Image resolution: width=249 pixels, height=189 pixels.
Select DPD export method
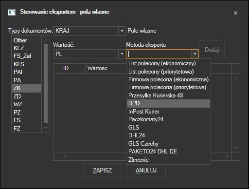[168, 103]
